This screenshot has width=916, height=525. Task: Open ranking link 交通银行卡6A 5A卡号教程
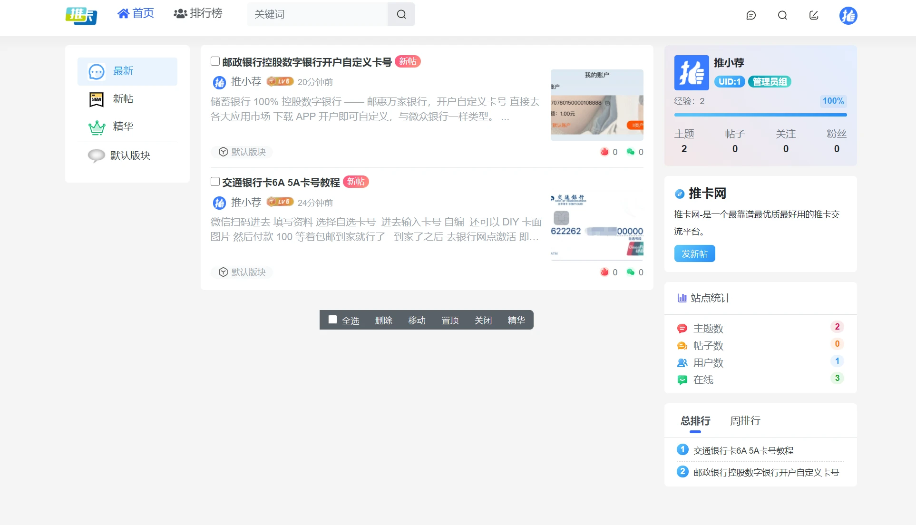[743, 450]
